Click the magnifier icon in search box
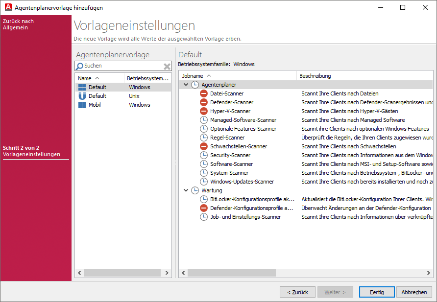 point(79,66)
